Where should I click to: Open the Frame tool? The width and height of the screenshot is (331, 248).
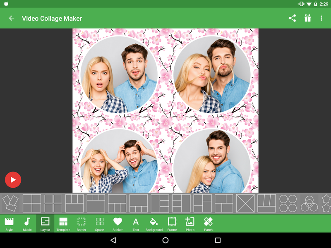click(x=172, y=223)
